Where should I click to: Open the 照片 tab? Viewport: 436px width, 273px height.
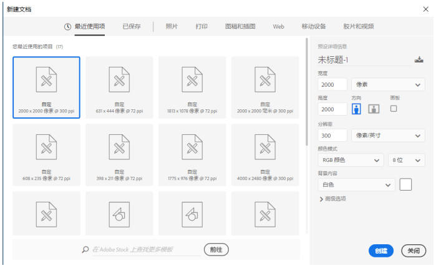click(x=172, y=26)
